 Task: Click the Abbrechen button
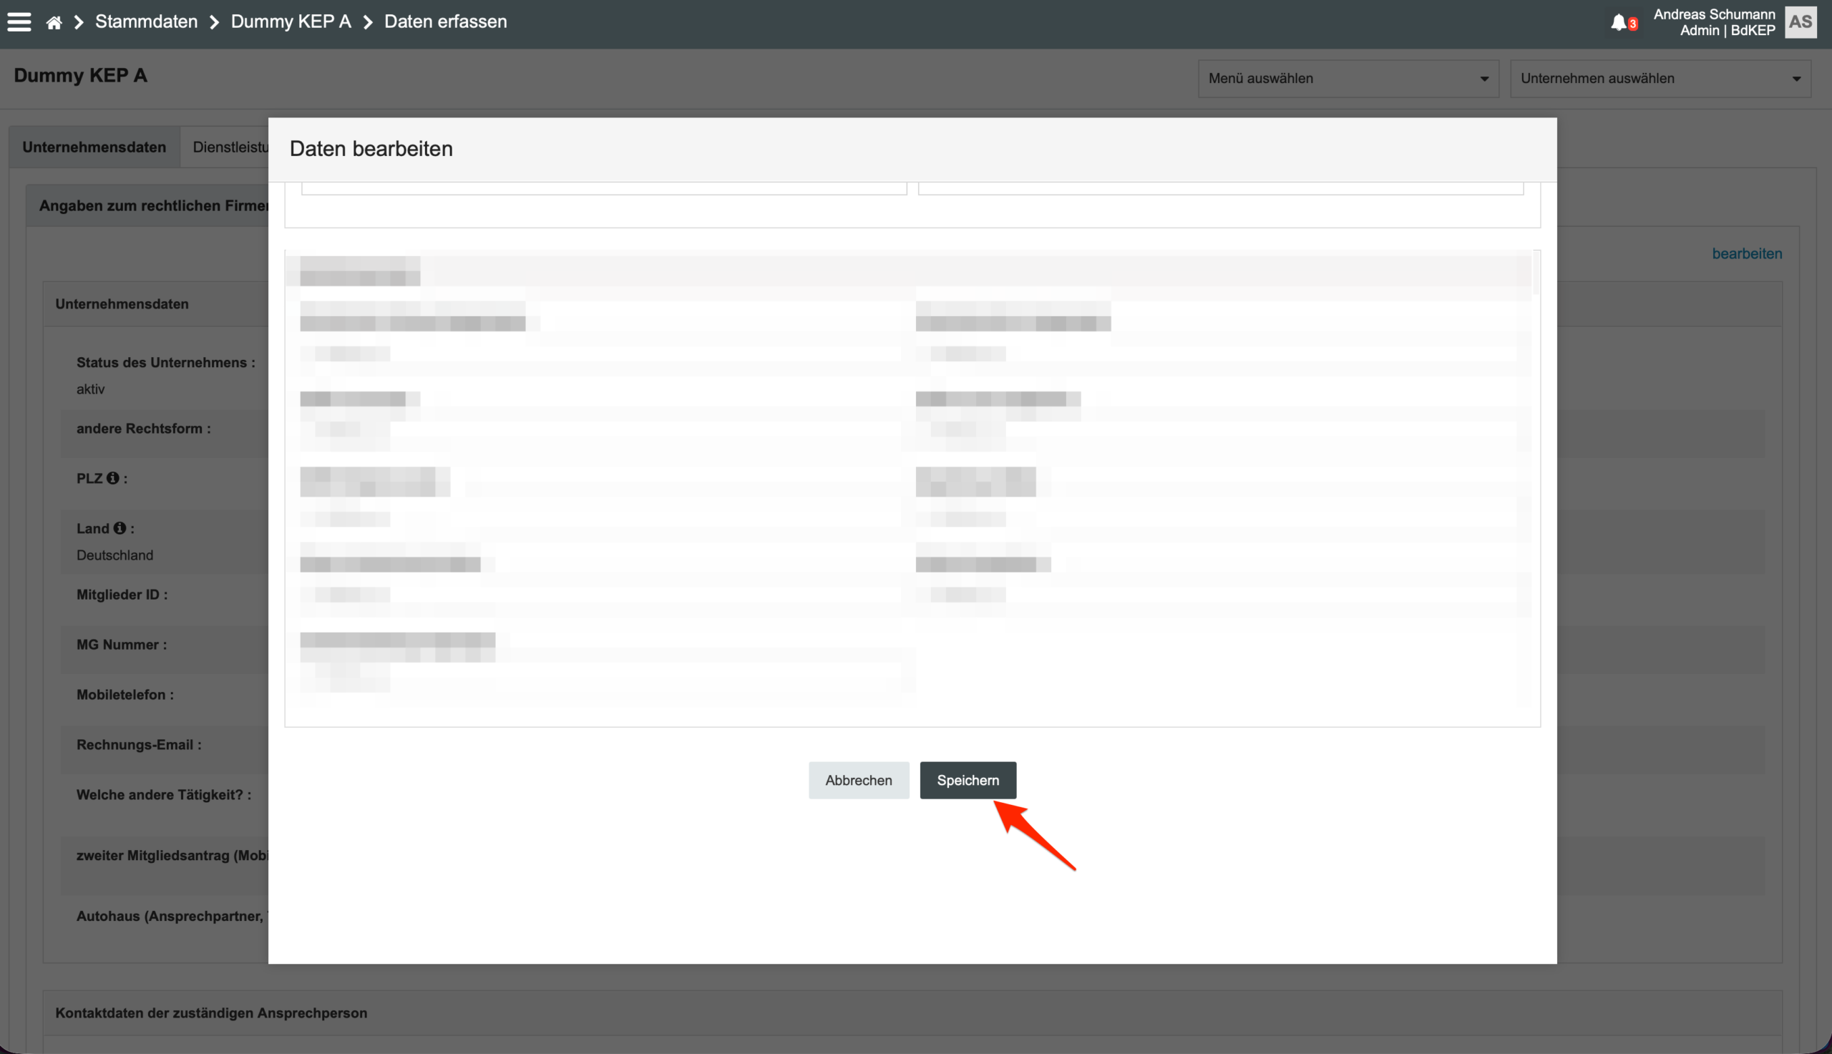[x=859, y=780]
